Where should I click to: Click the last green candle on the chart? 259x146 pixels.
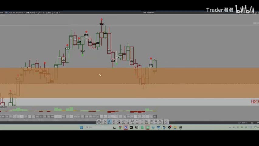(x=155, y=65)
